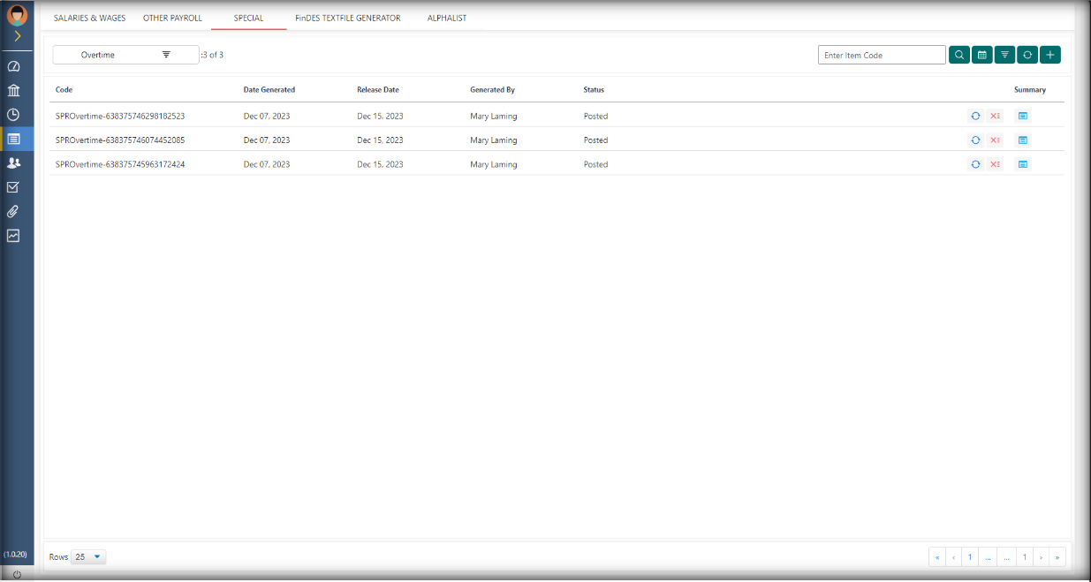Open the green calendar date filter button

click(x=981, y=55)
